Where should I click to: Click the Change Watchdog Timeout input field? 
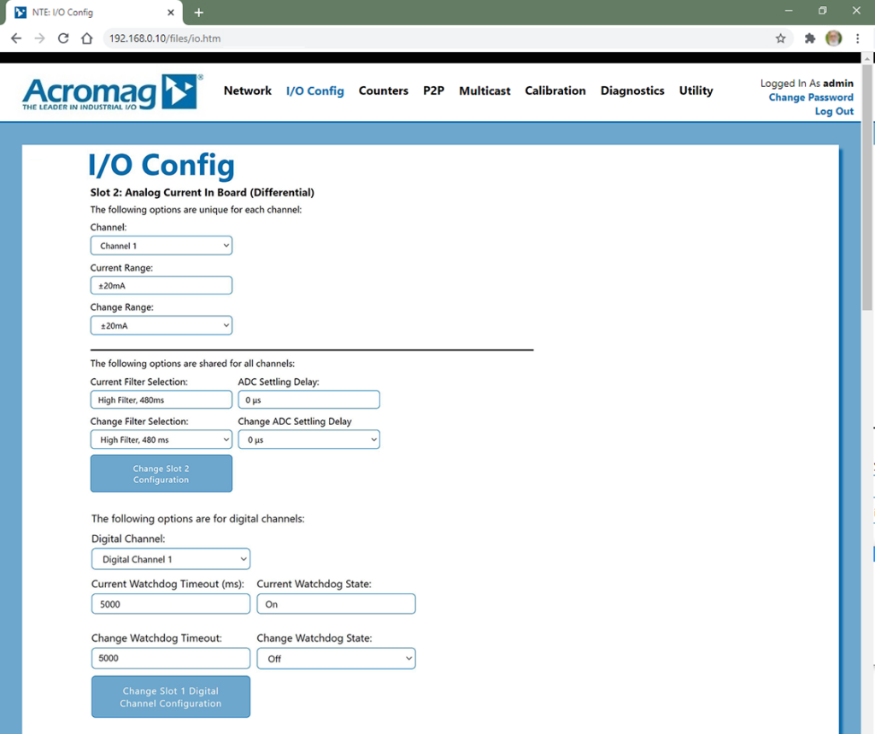(x=170, y=658)
